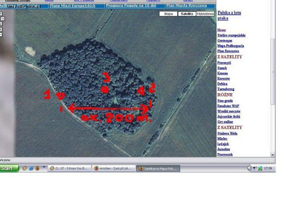The image size is (284, 213).
Task: View Sanok satellite link
Action: (x=222, y=68)
